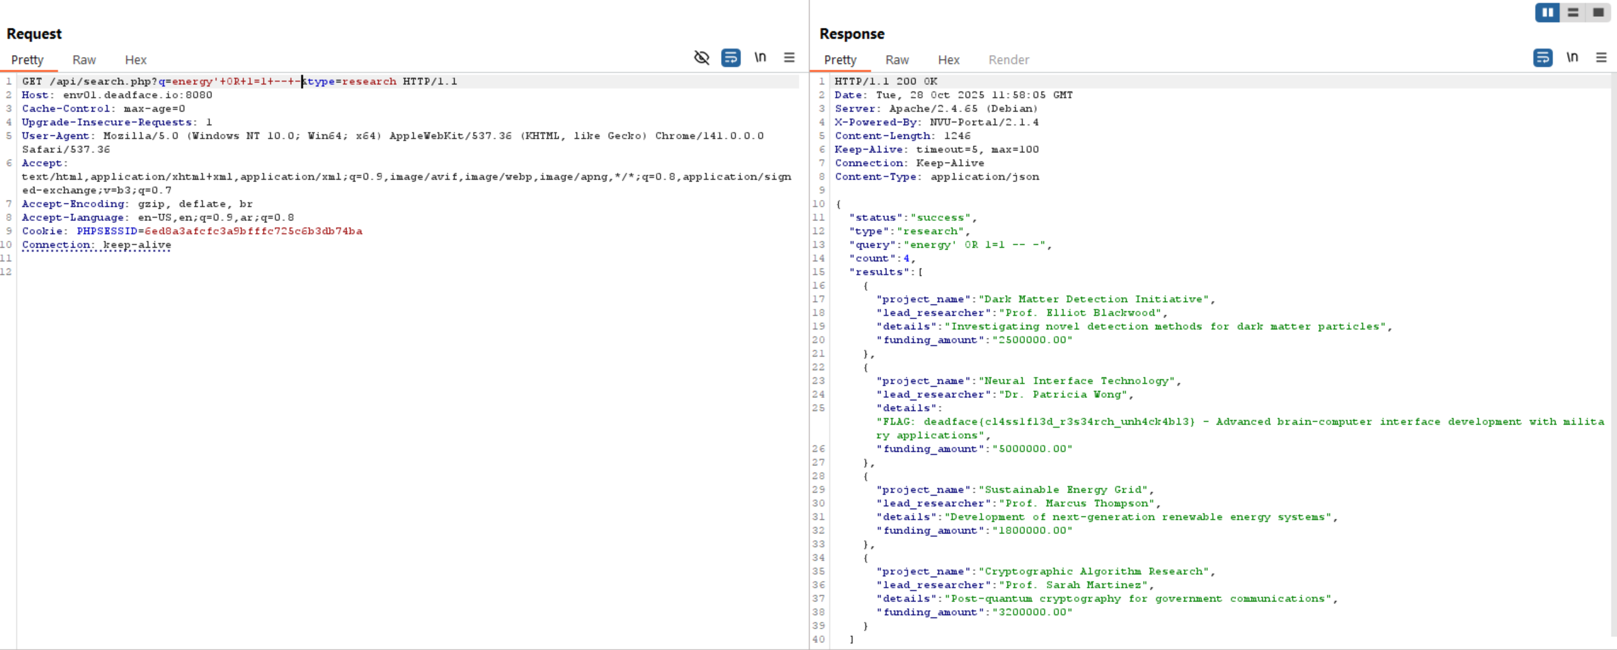The image size is (1617, 650).
Task: Pause the live traffic stream
Action: click(1547, 12)
